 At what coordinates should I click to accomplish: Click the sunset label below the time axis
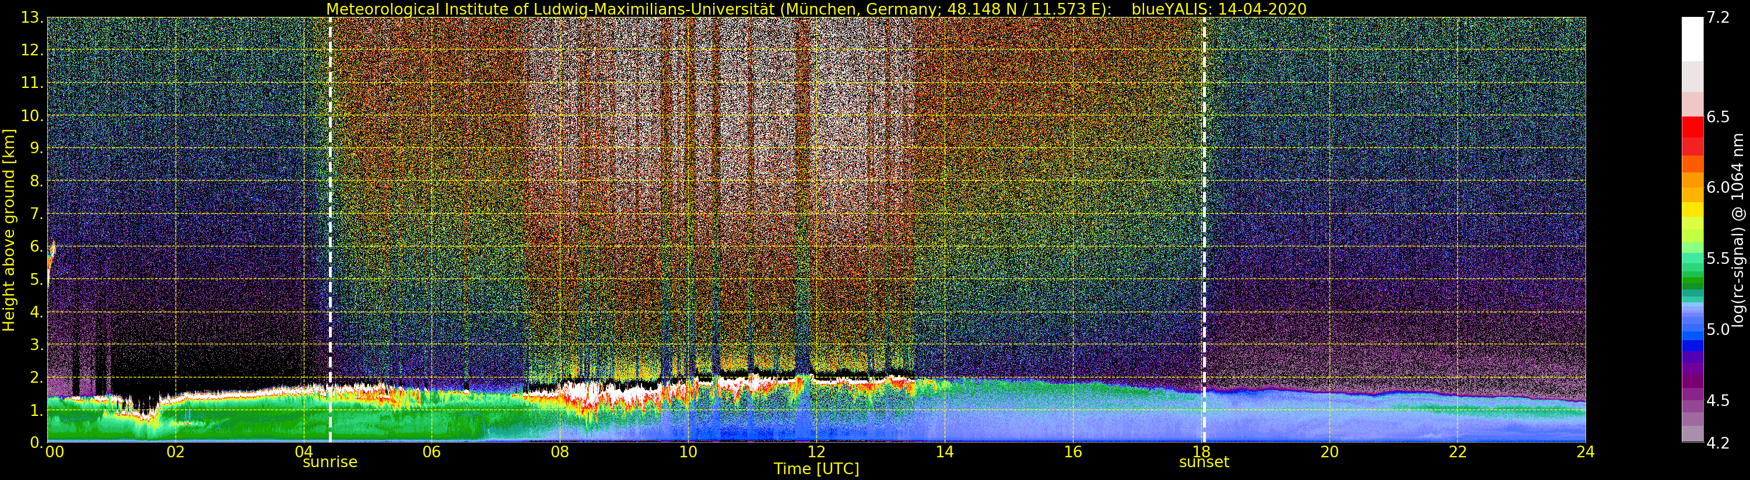coord(1204,463)
